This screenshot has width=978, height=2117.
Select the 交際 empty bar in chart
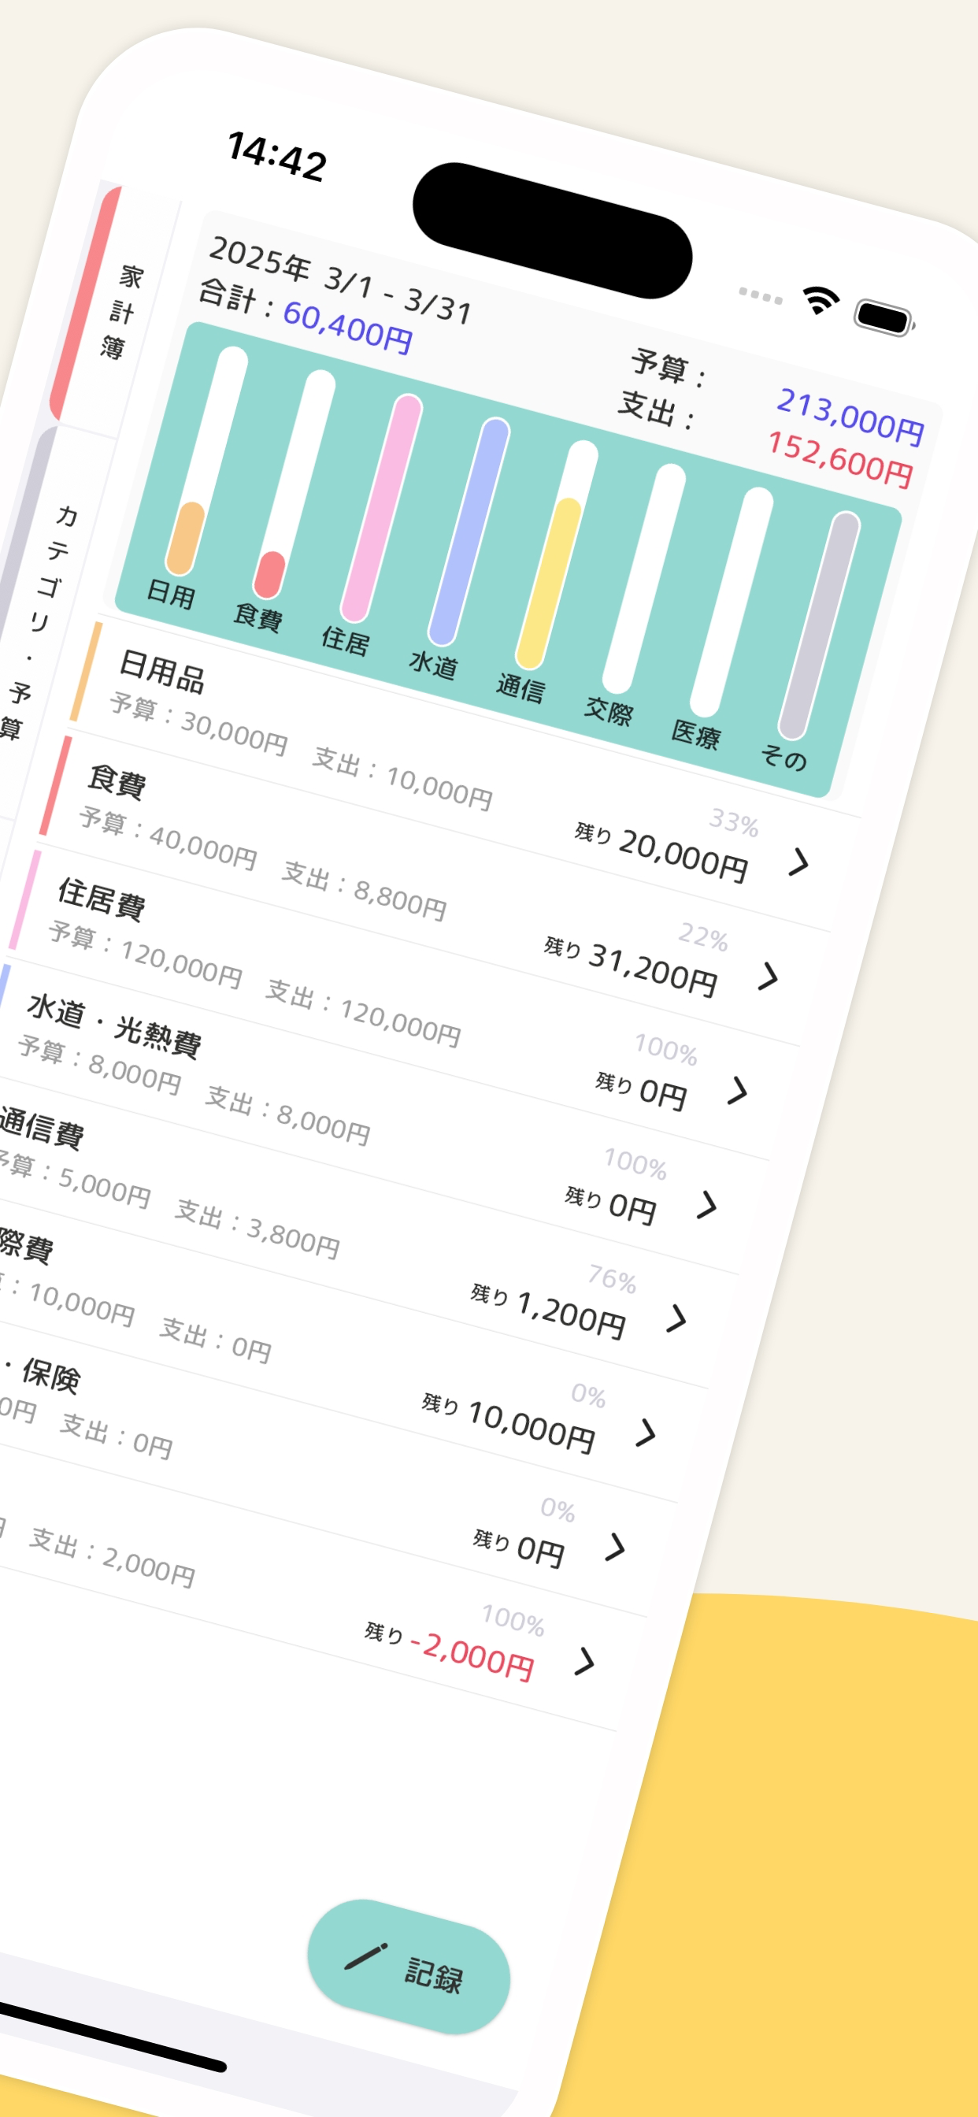click(x=643, y=579)
